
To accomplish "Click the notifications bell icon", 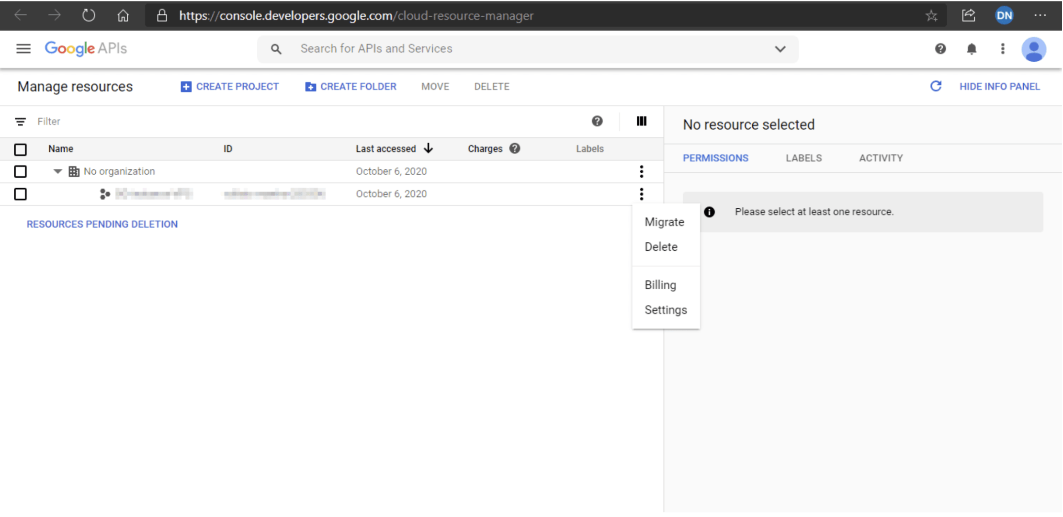I will coord(971,49).
